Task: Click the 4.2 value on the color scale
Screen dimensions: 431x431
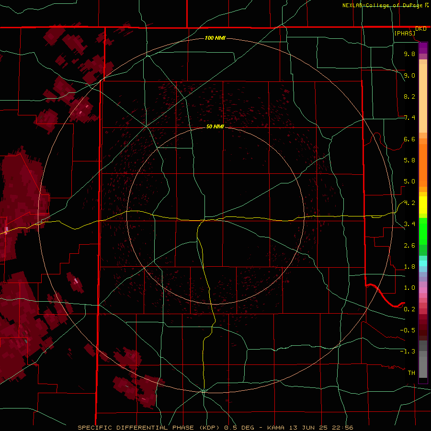Action: [409, 203]
